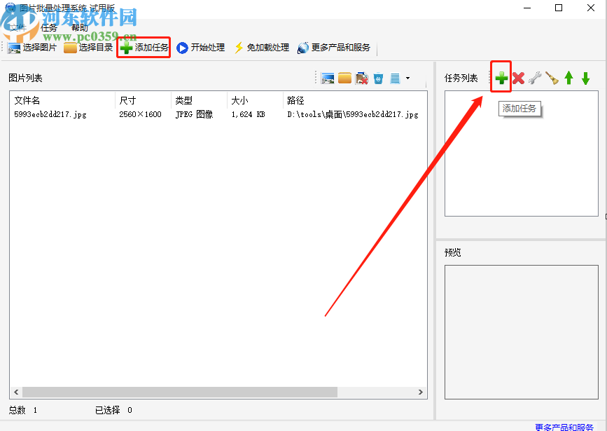Start processing with 开始处理 button
This screenshot has height=431, width=607.
201,48
